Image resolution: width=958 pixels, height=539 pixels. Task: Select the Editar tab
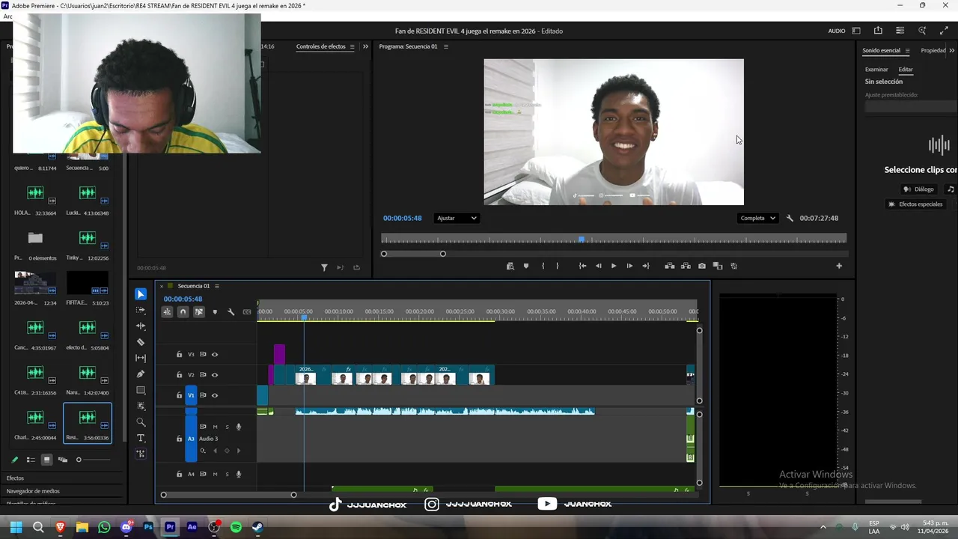click(x=906, y=70)
